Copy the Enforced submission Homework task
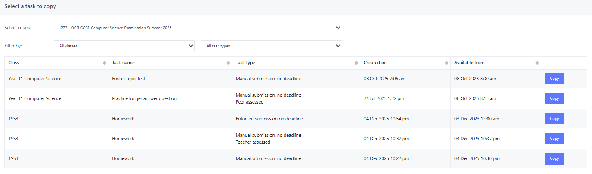The image size is (592, 174). (554, 119)
